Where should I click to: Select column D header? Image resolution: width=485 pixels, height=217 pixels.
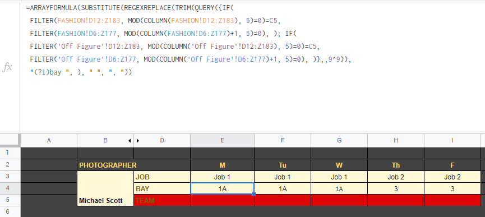[162, 141]
